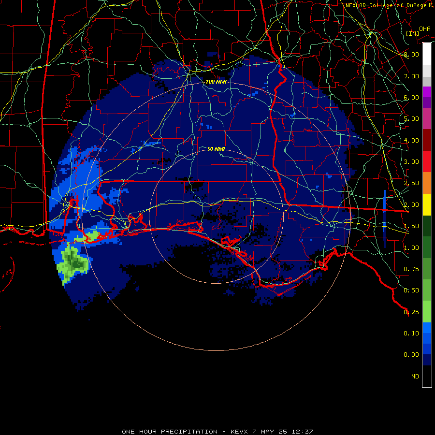
Task: Click the ND legend label
Action: 415,377
